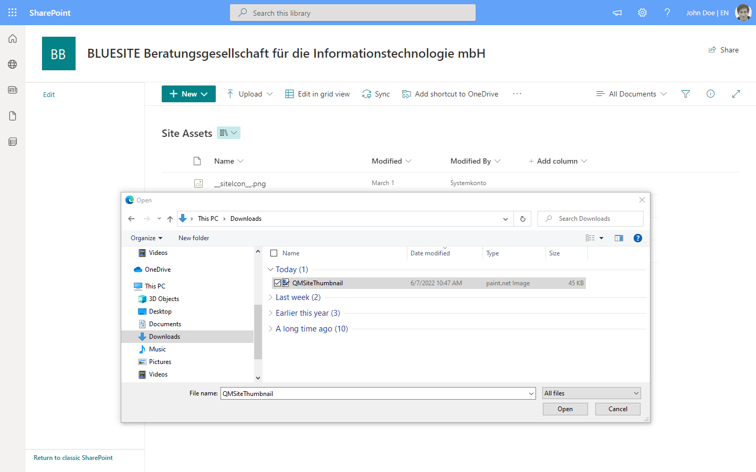This screenshot has width=756, height=472.
Task: Open the address bar history dropdown arrow
Action: 505,219
